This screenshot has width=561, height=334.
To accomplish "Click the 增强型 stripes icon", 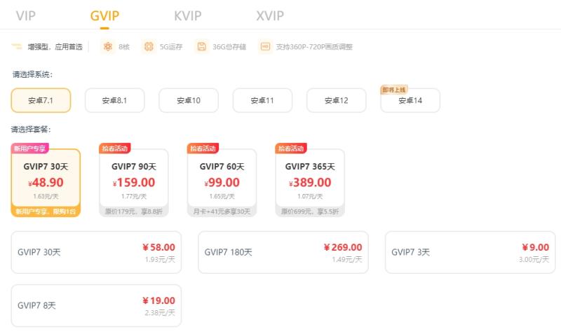I will (16, 46).
